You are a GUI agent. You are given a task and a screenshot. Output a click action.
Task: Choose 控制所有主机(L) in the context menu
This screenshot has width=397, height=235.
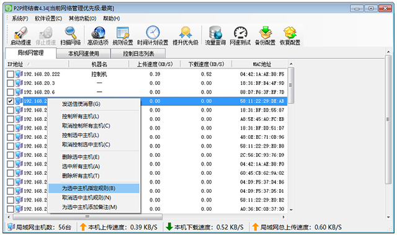[94, 117]
